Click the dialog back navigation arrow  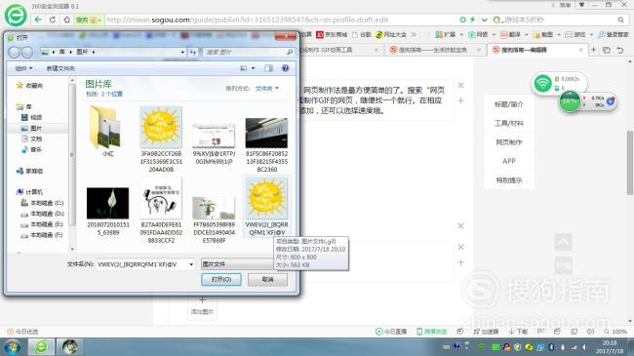pos(15,53)
